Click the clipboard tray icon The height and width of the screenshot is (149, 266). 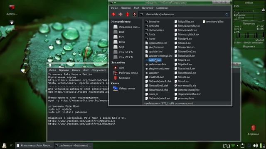pyautogui.click(x=243, y=145)
